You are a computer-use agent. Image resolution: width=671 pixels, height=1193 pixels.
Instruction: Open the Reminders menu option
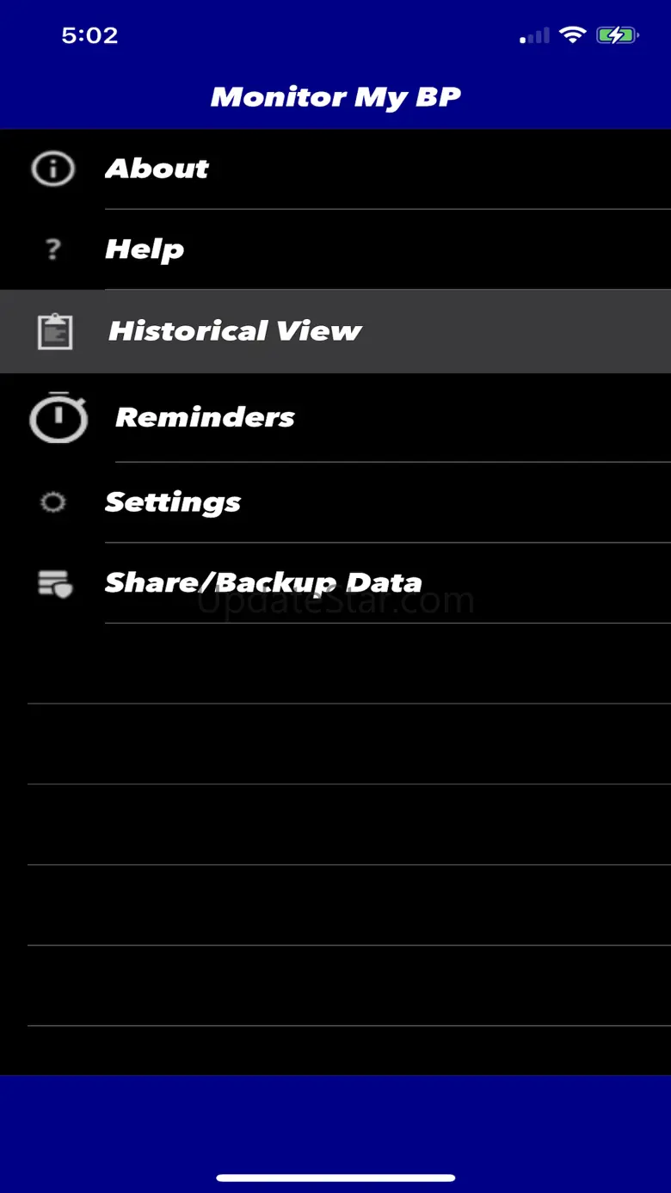coord(205,417)
